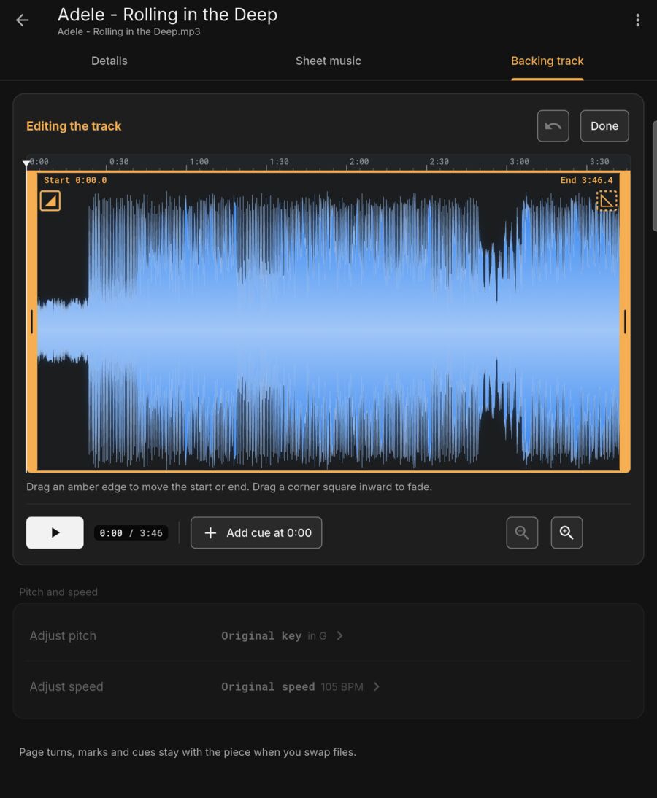
Task: Open Adjust pitch Original key option
Action: coord(283,635)
